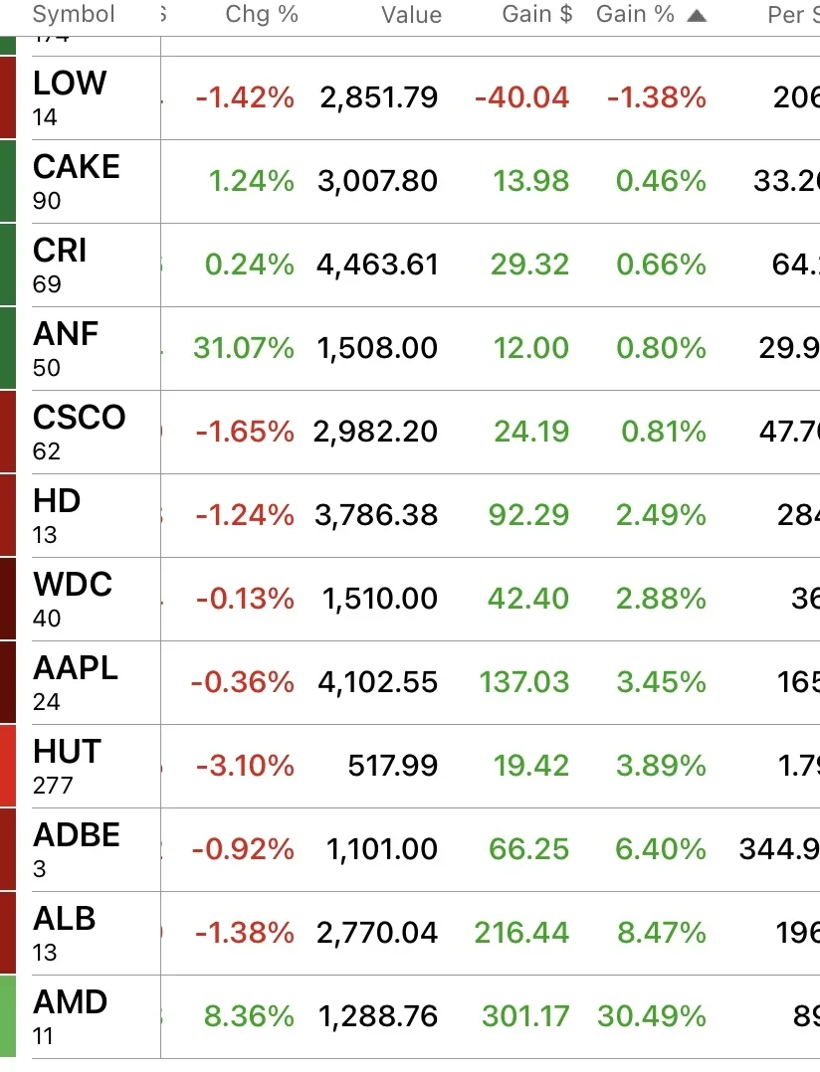Click the dark red bar beside AAPL
Screen dimensions: 820x1072
(x=8, y=682)
